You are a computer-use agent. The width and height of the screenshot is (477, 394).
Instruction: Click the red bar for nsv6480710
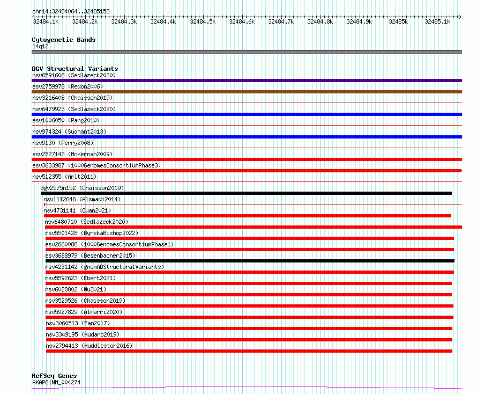click(x=254, y=227)
